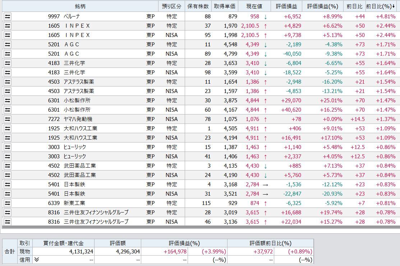Click the 現物 row label
400x266 pixels.
coord(25,252)
